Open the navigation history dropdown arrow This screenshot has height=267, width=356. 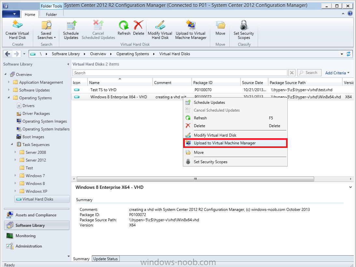point(24,54)
